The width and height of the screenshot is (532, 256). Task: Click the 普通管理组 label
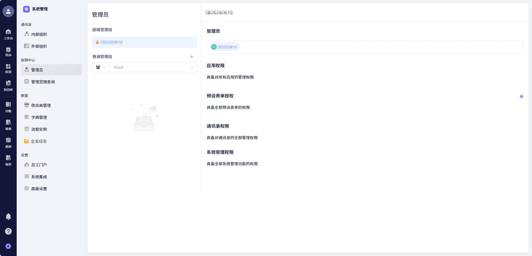(102, 57)
